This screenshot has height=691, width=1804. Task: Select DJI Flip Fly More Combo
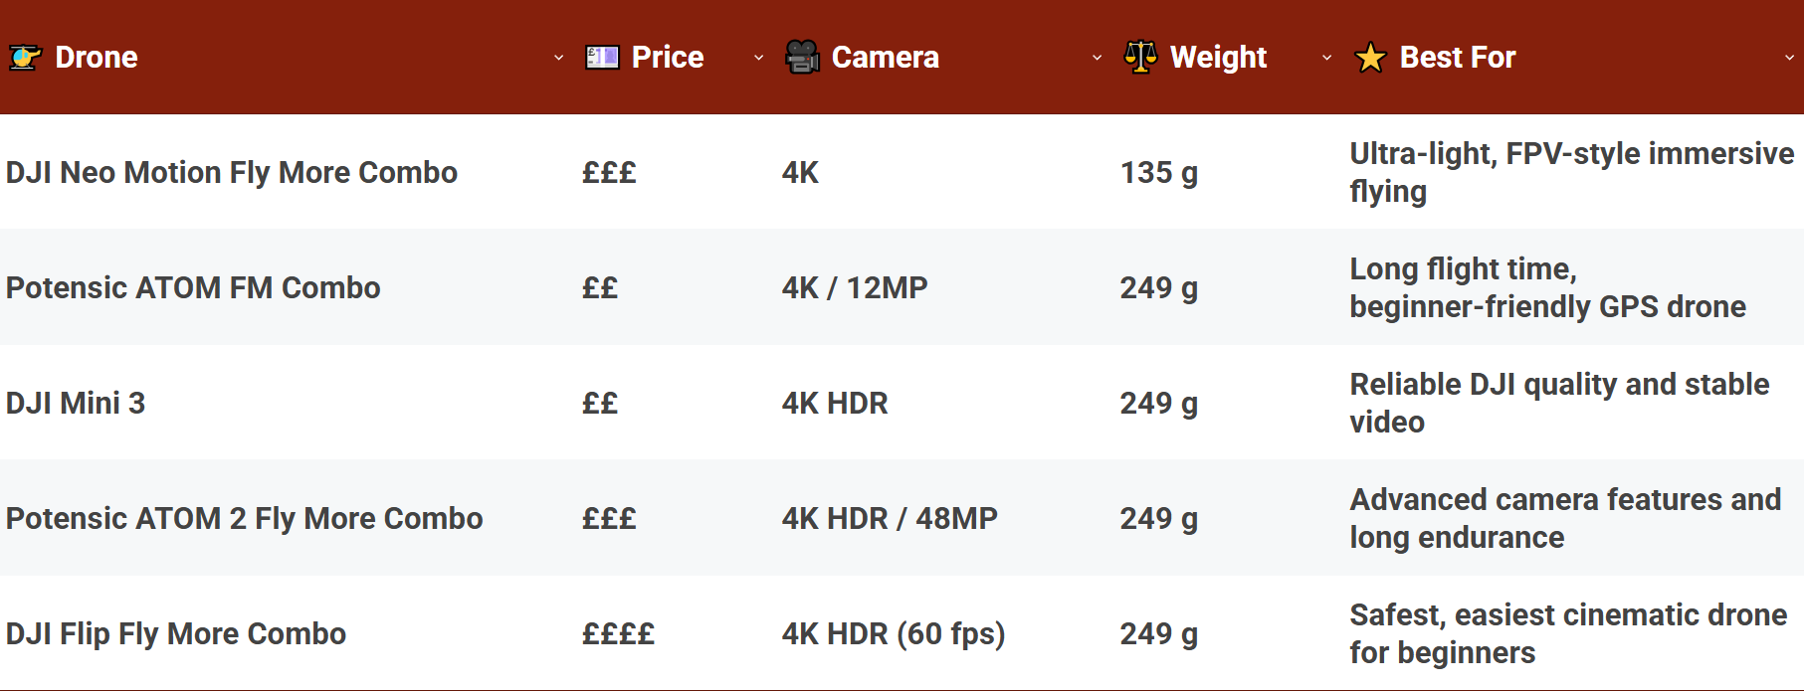(x=175, y=633)
